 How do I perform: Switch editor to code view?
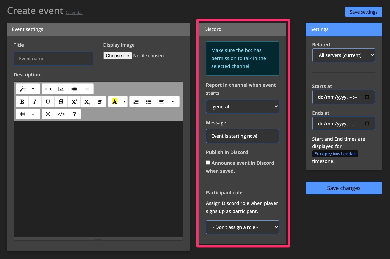pos(61,114)
